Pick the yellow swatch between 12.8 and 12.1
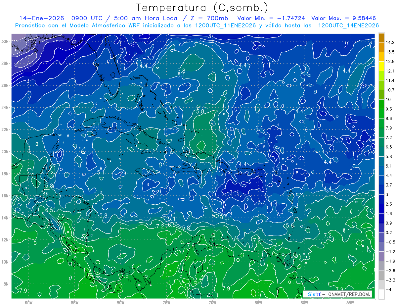 click(381, 66)
